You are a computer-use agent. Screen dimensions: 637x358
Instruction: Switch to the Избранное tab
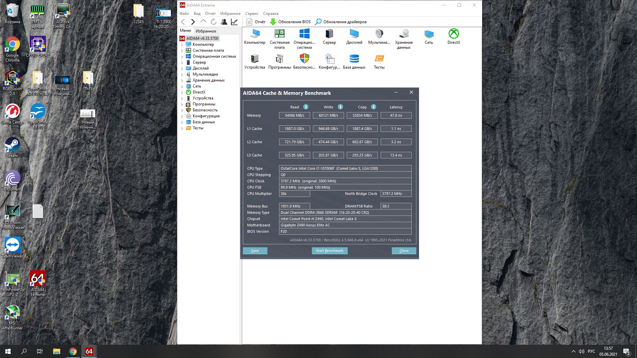[x=206, y=31]
